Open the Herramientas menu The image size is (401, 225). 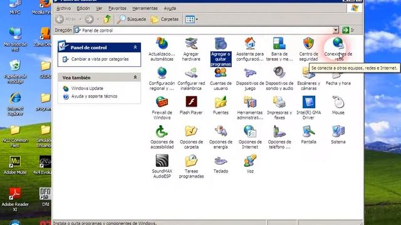(145, 8)
